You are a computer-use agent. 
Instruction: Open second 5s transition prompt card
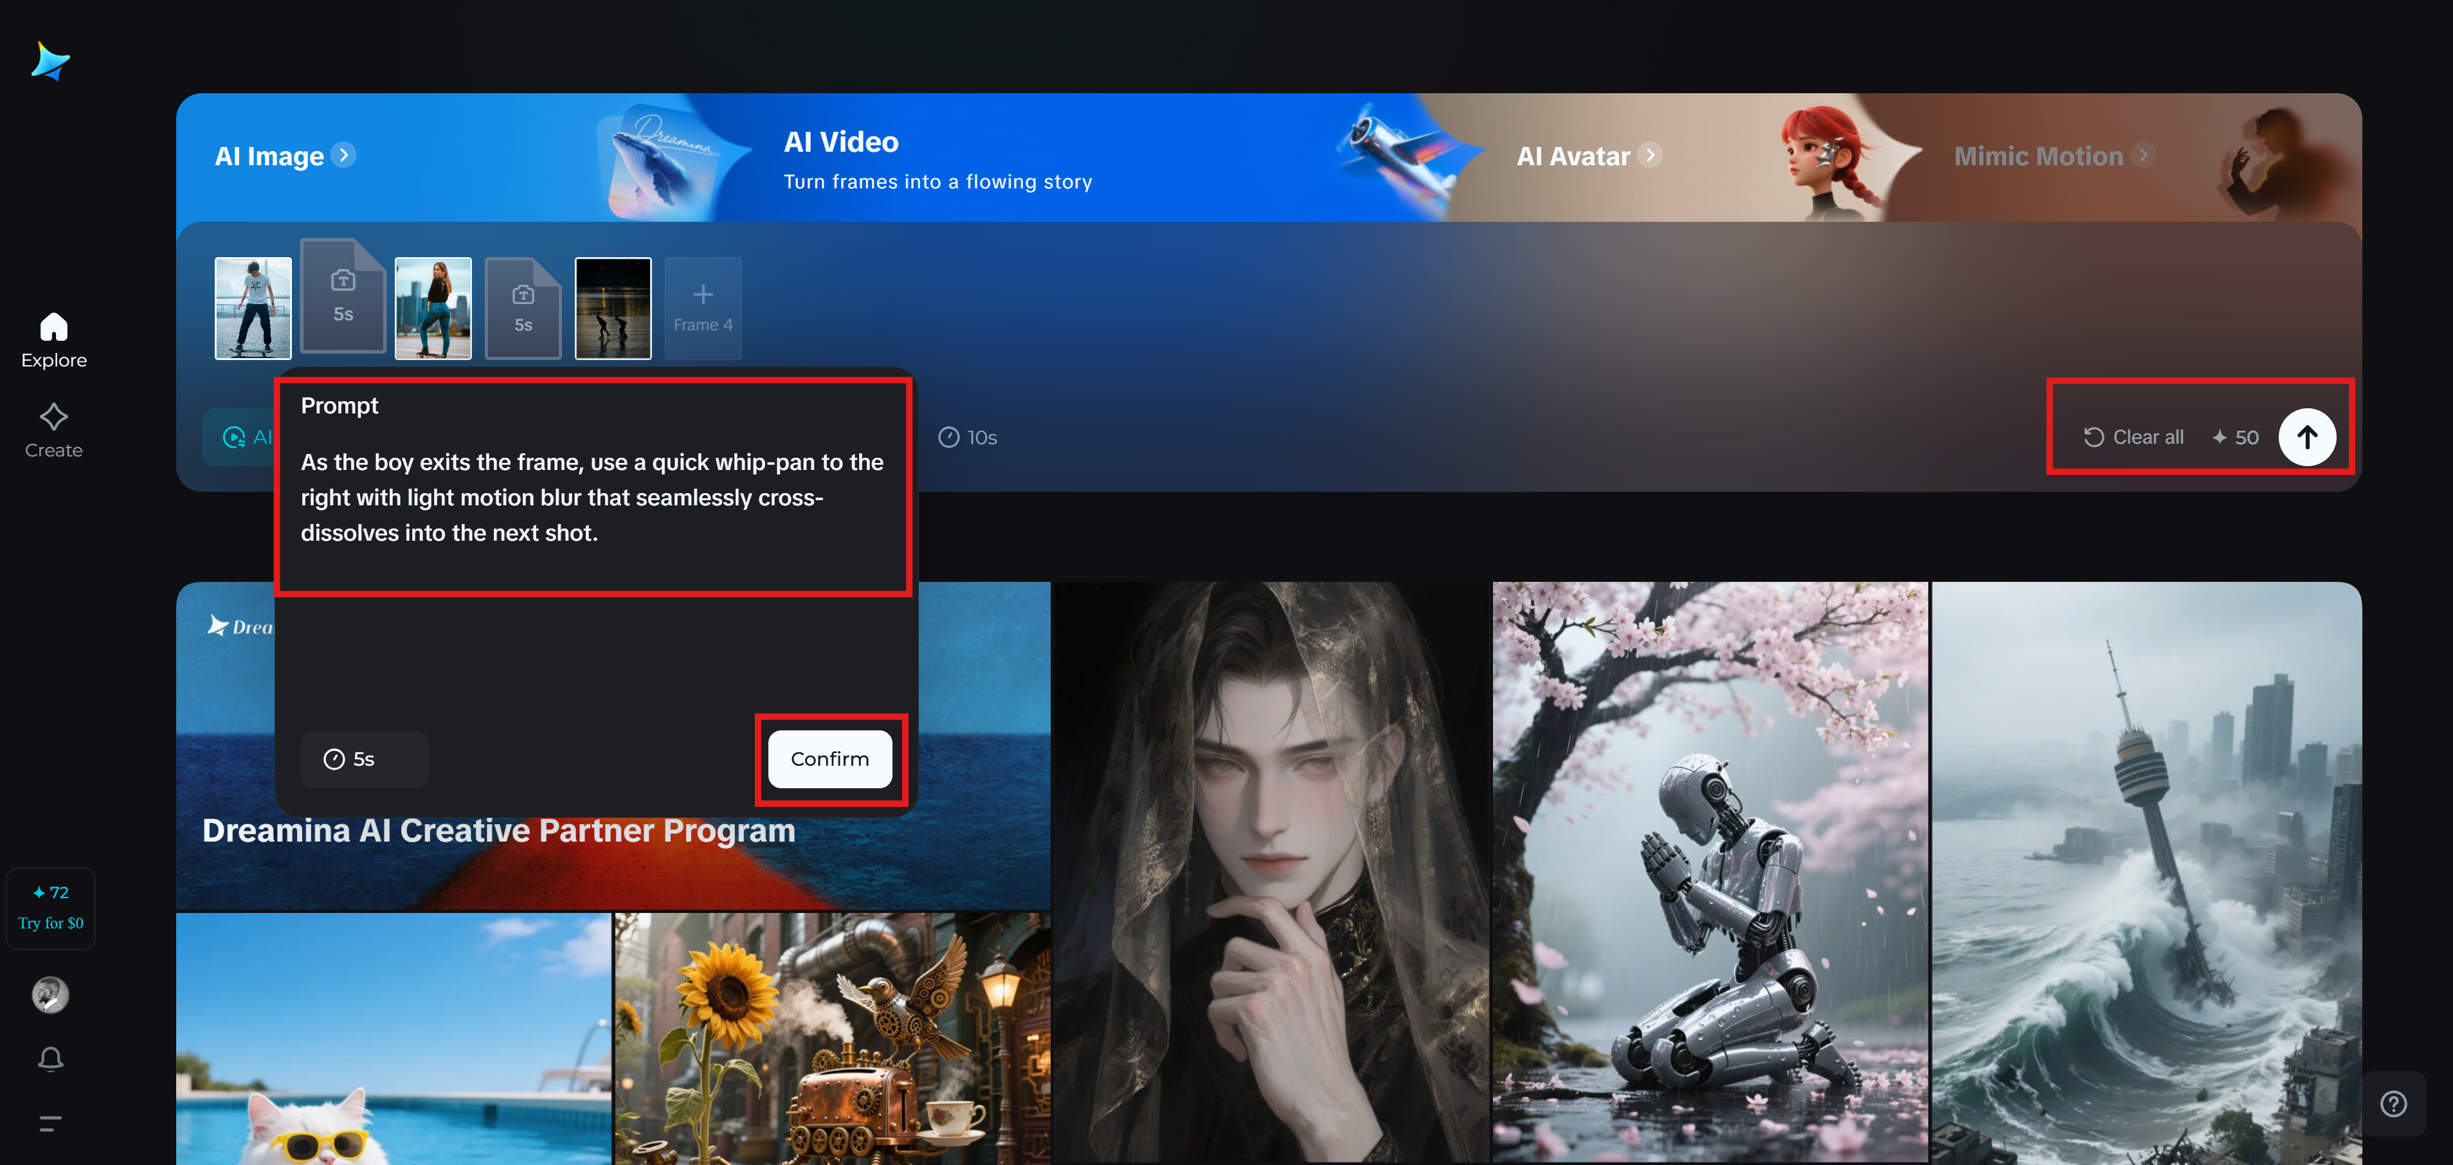[x=523, y=309]
